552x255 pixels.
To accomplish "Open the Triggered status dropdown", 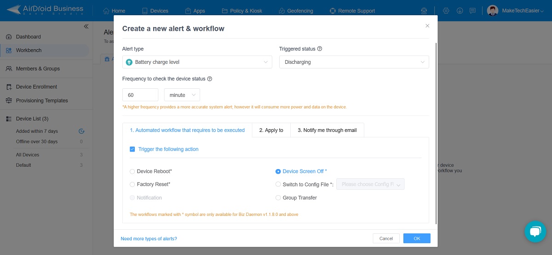I will 354,62.
